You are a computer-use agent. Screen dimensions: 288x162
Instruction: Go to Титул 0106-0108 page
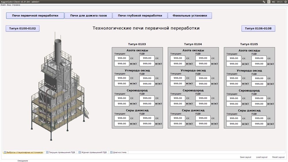coord(258,28)
